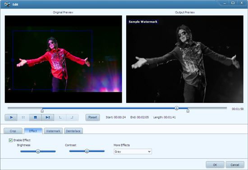
Task: Pause the video playback
Action: [x=23, y=117]
